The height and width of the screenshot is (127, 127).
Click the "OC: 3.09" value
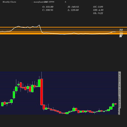98,7
